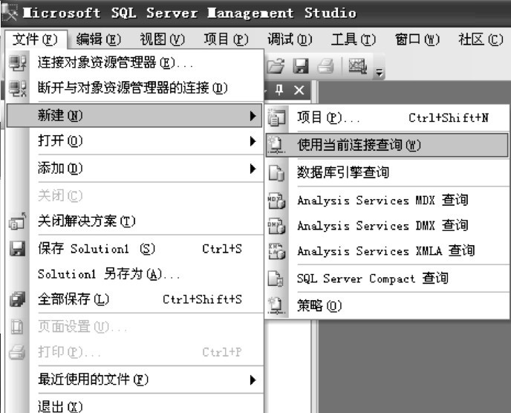
Task: Click the Save disk icon in toolbar
Action: [301, 66]
